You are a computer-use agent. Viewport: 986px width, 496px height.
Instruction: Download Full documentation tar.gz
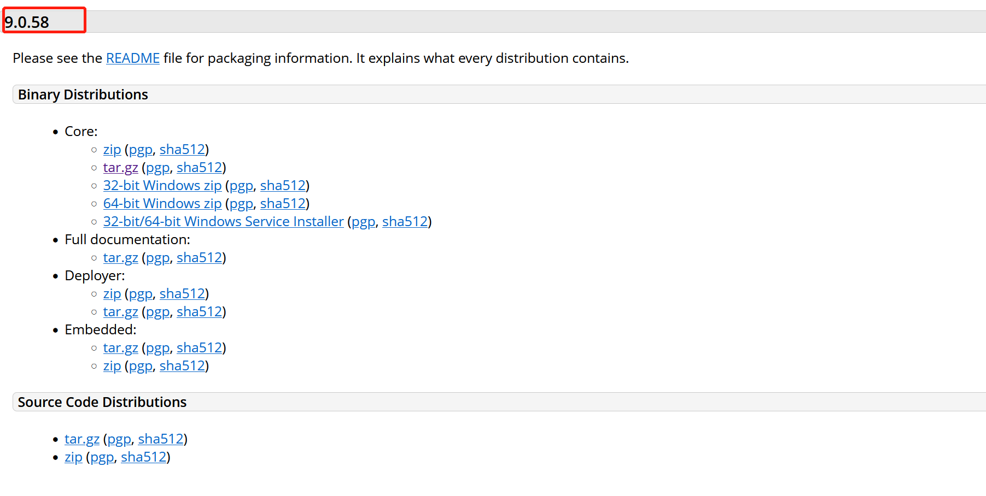(121, 258)
